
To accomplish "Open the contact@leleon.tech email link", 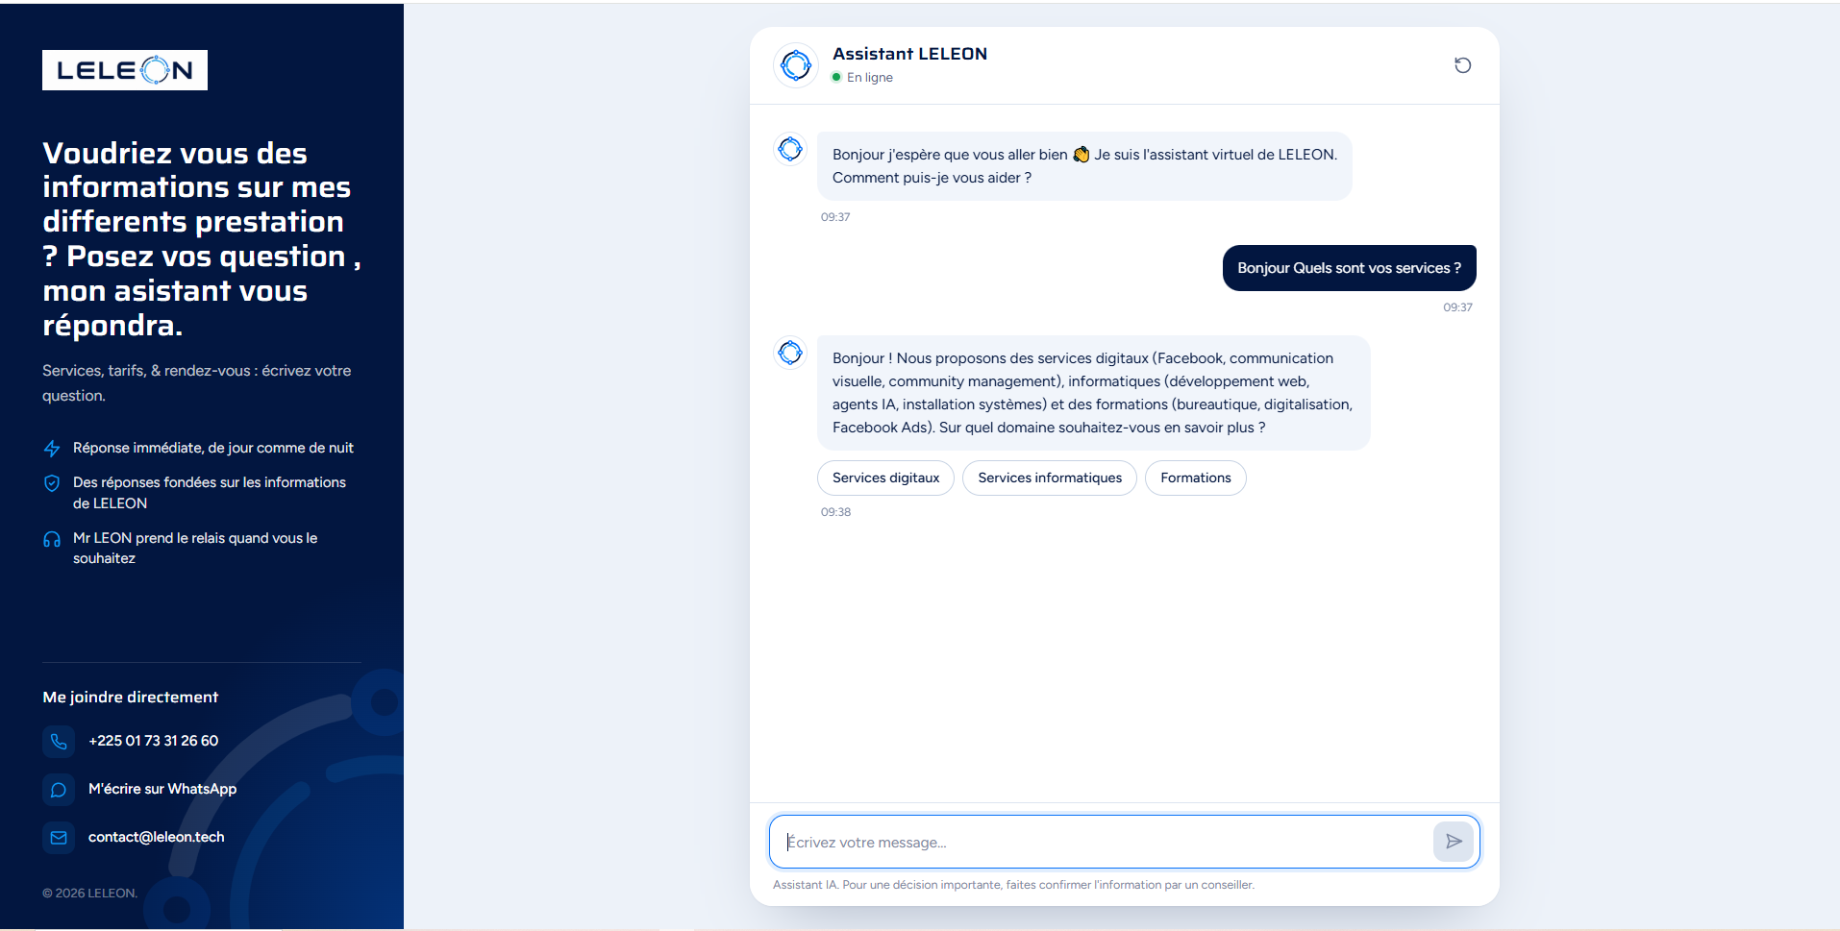I will [x=157, y=837].
